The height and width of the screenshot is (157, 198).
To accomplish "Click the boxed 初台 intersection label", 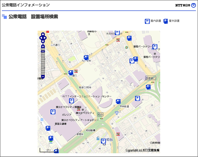I will coord(100,115).
